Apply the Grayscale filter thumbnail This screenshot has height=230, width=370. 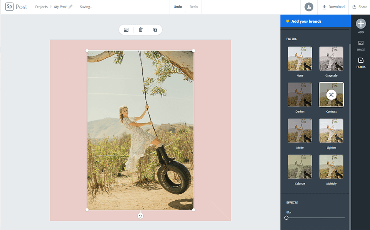click(331, 58)
